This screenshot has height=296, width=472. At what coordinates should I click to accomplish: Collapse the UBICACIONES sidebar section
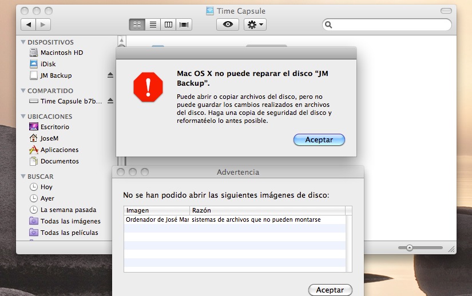pyautogui.click(x=23, y=116)
